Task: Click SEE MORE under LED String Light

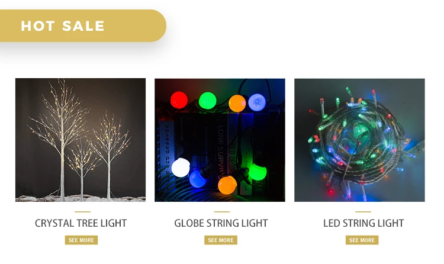Action: [x=362, y=240]
